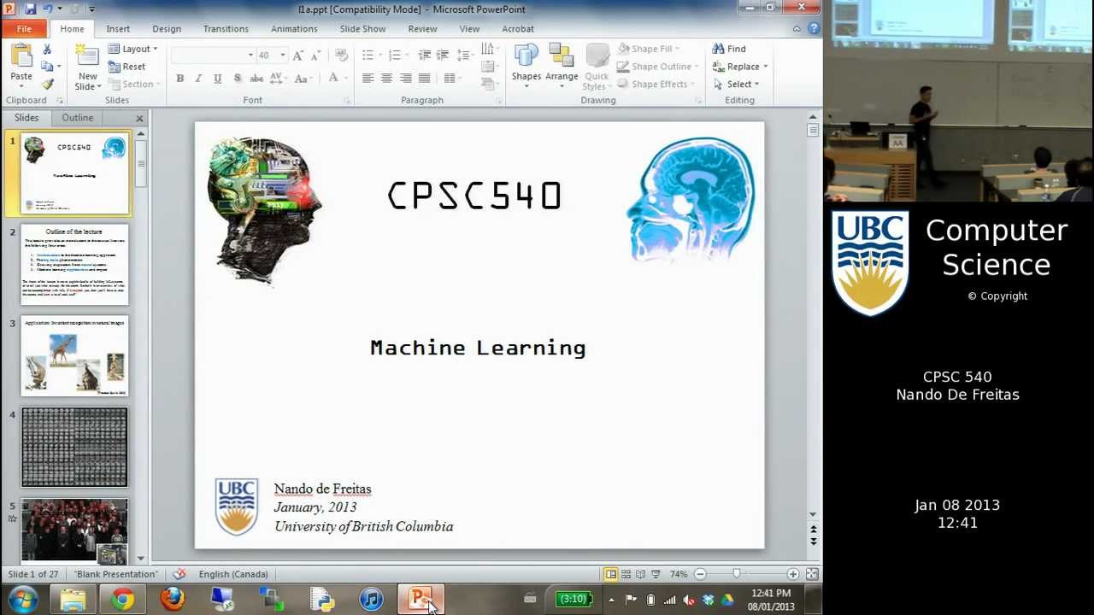
Task: Expand the Font dialog launcher
Action: (x=346, y=101)
